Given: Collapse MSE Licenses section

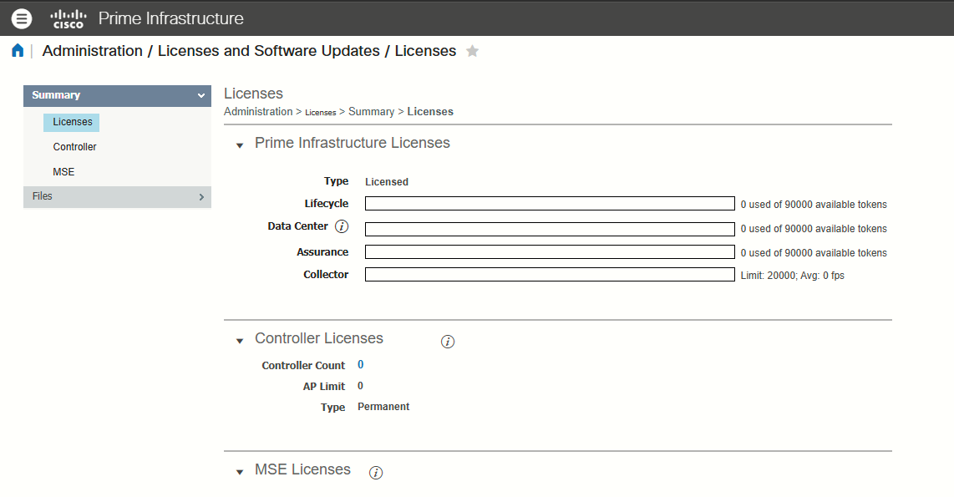Looking at the screenshot, I should pos(240,472).
